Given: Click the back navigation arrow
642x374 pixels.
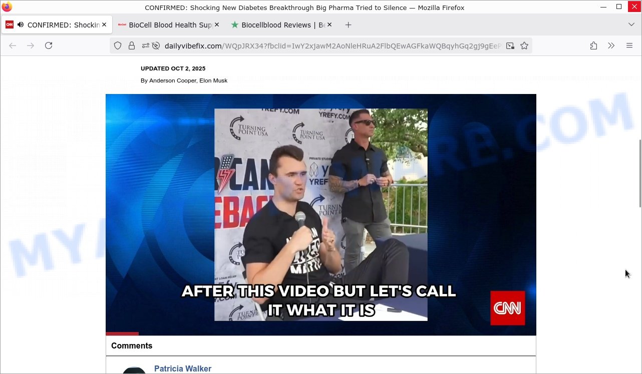Looking at the screenshot, I should tap(13, 45).
